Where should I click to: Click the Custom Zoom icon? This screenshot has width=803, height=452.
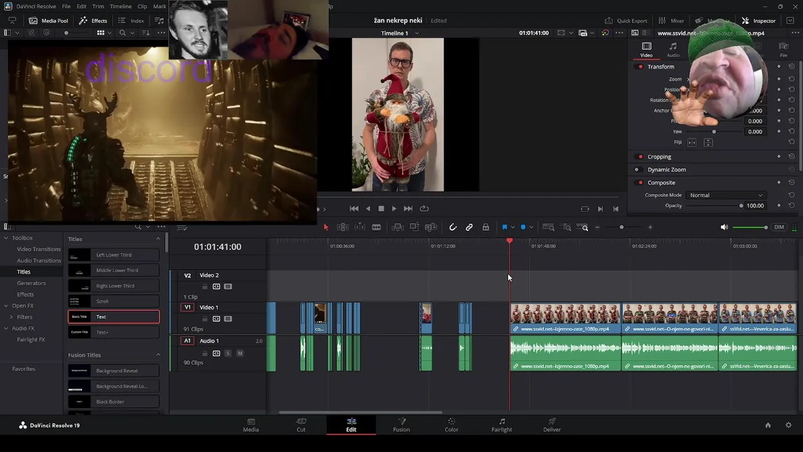[582, 227]
